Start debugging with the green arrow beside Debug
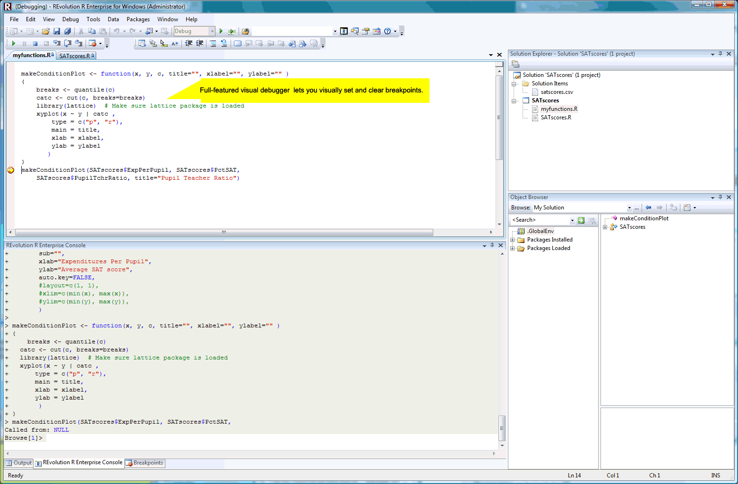The width and height of the screenshot is (738, 484). [x=221, y=31]
